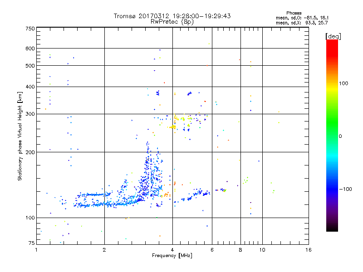
Task: Click the '500' height tick label
Action: 30,66
